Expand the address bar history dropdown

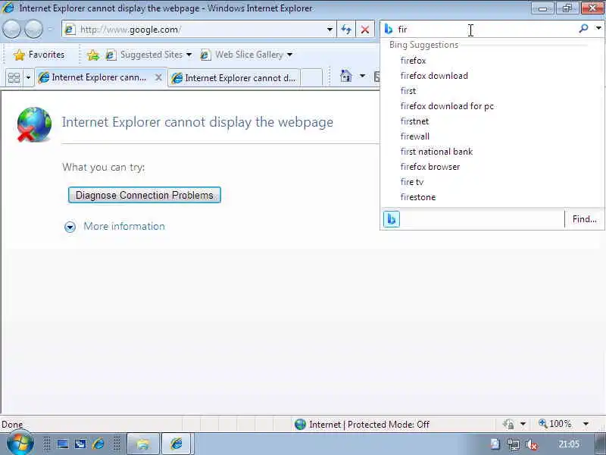[x=330, y=30]
